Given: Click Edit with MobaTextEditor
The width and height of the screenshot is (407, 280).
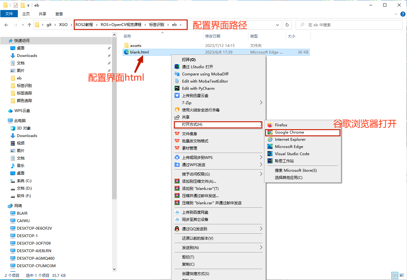Looking at the screenshot, I should 218,81.
